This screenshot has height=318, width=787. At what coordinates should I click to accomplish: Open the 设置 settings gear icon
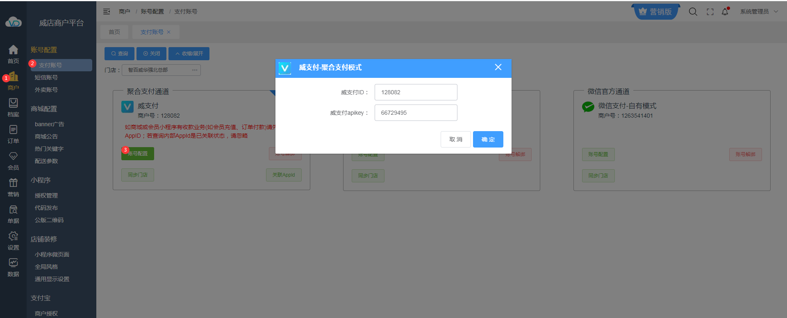point(13,236)
